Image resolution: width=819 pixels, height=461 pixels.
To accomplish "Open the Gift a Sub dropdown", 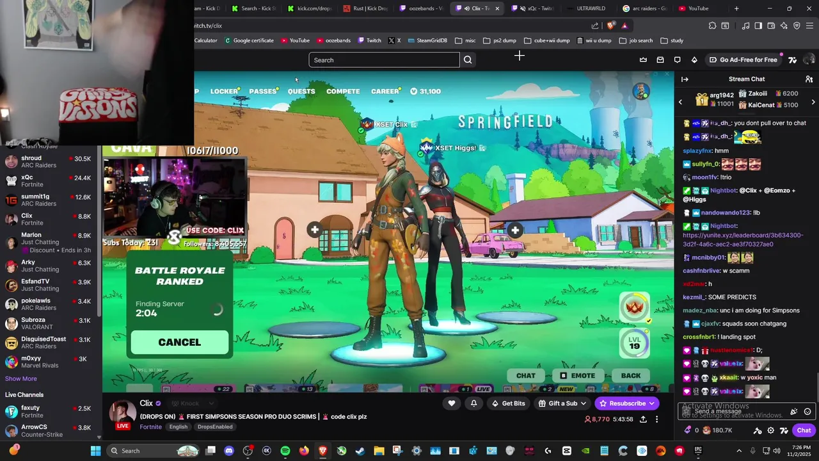I will tap(562, 403).
